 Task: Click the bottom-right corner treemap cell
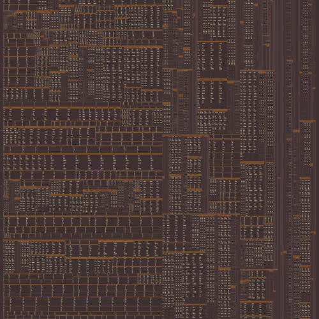click(306, 311)
